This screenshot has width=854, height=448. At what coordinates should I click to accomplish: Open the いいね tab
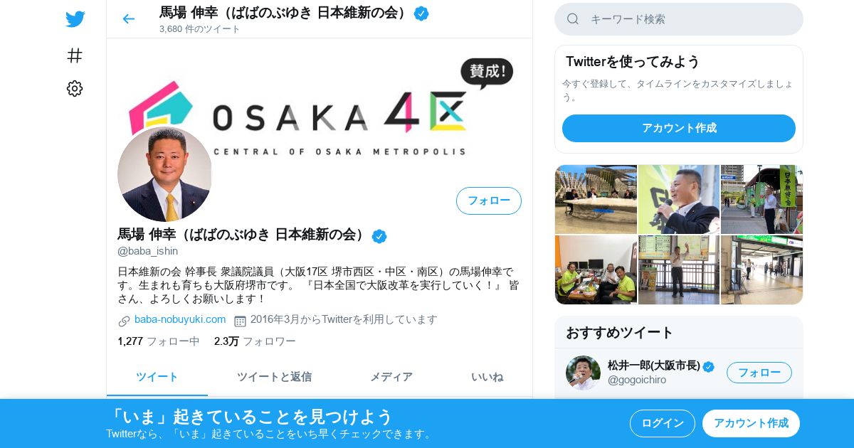[487, 377]
